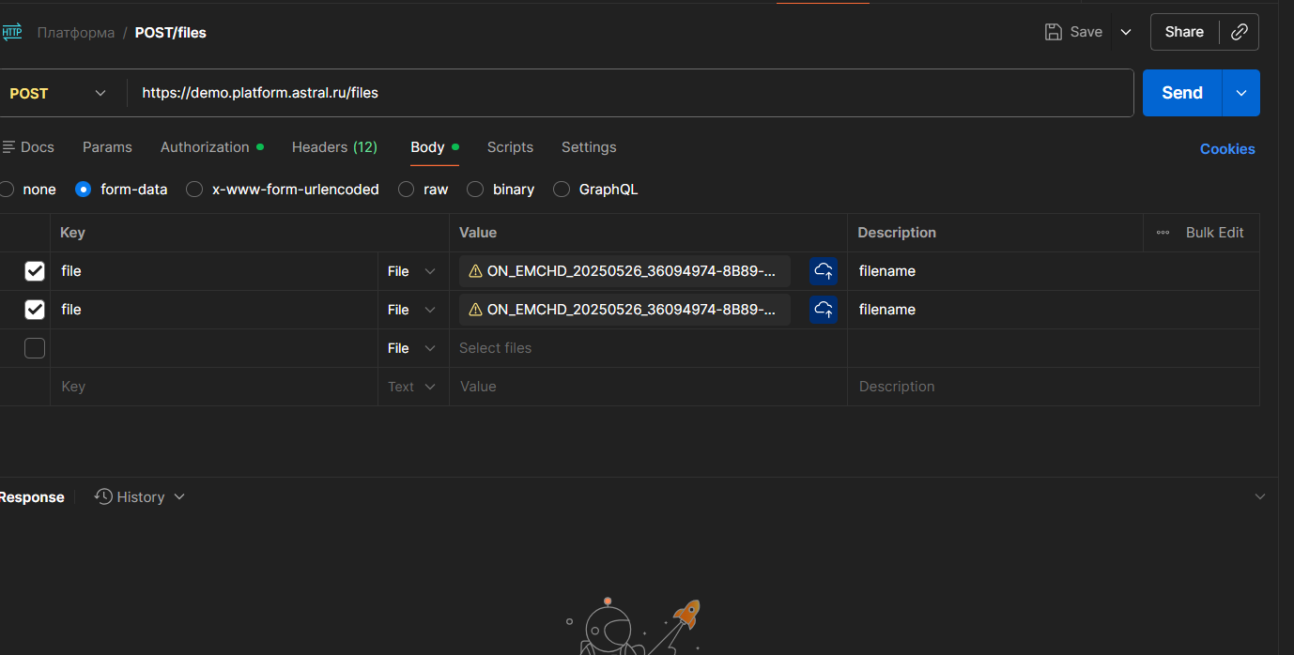Send the request
Screen dimensions: 1294x655
click(1182, 93)
